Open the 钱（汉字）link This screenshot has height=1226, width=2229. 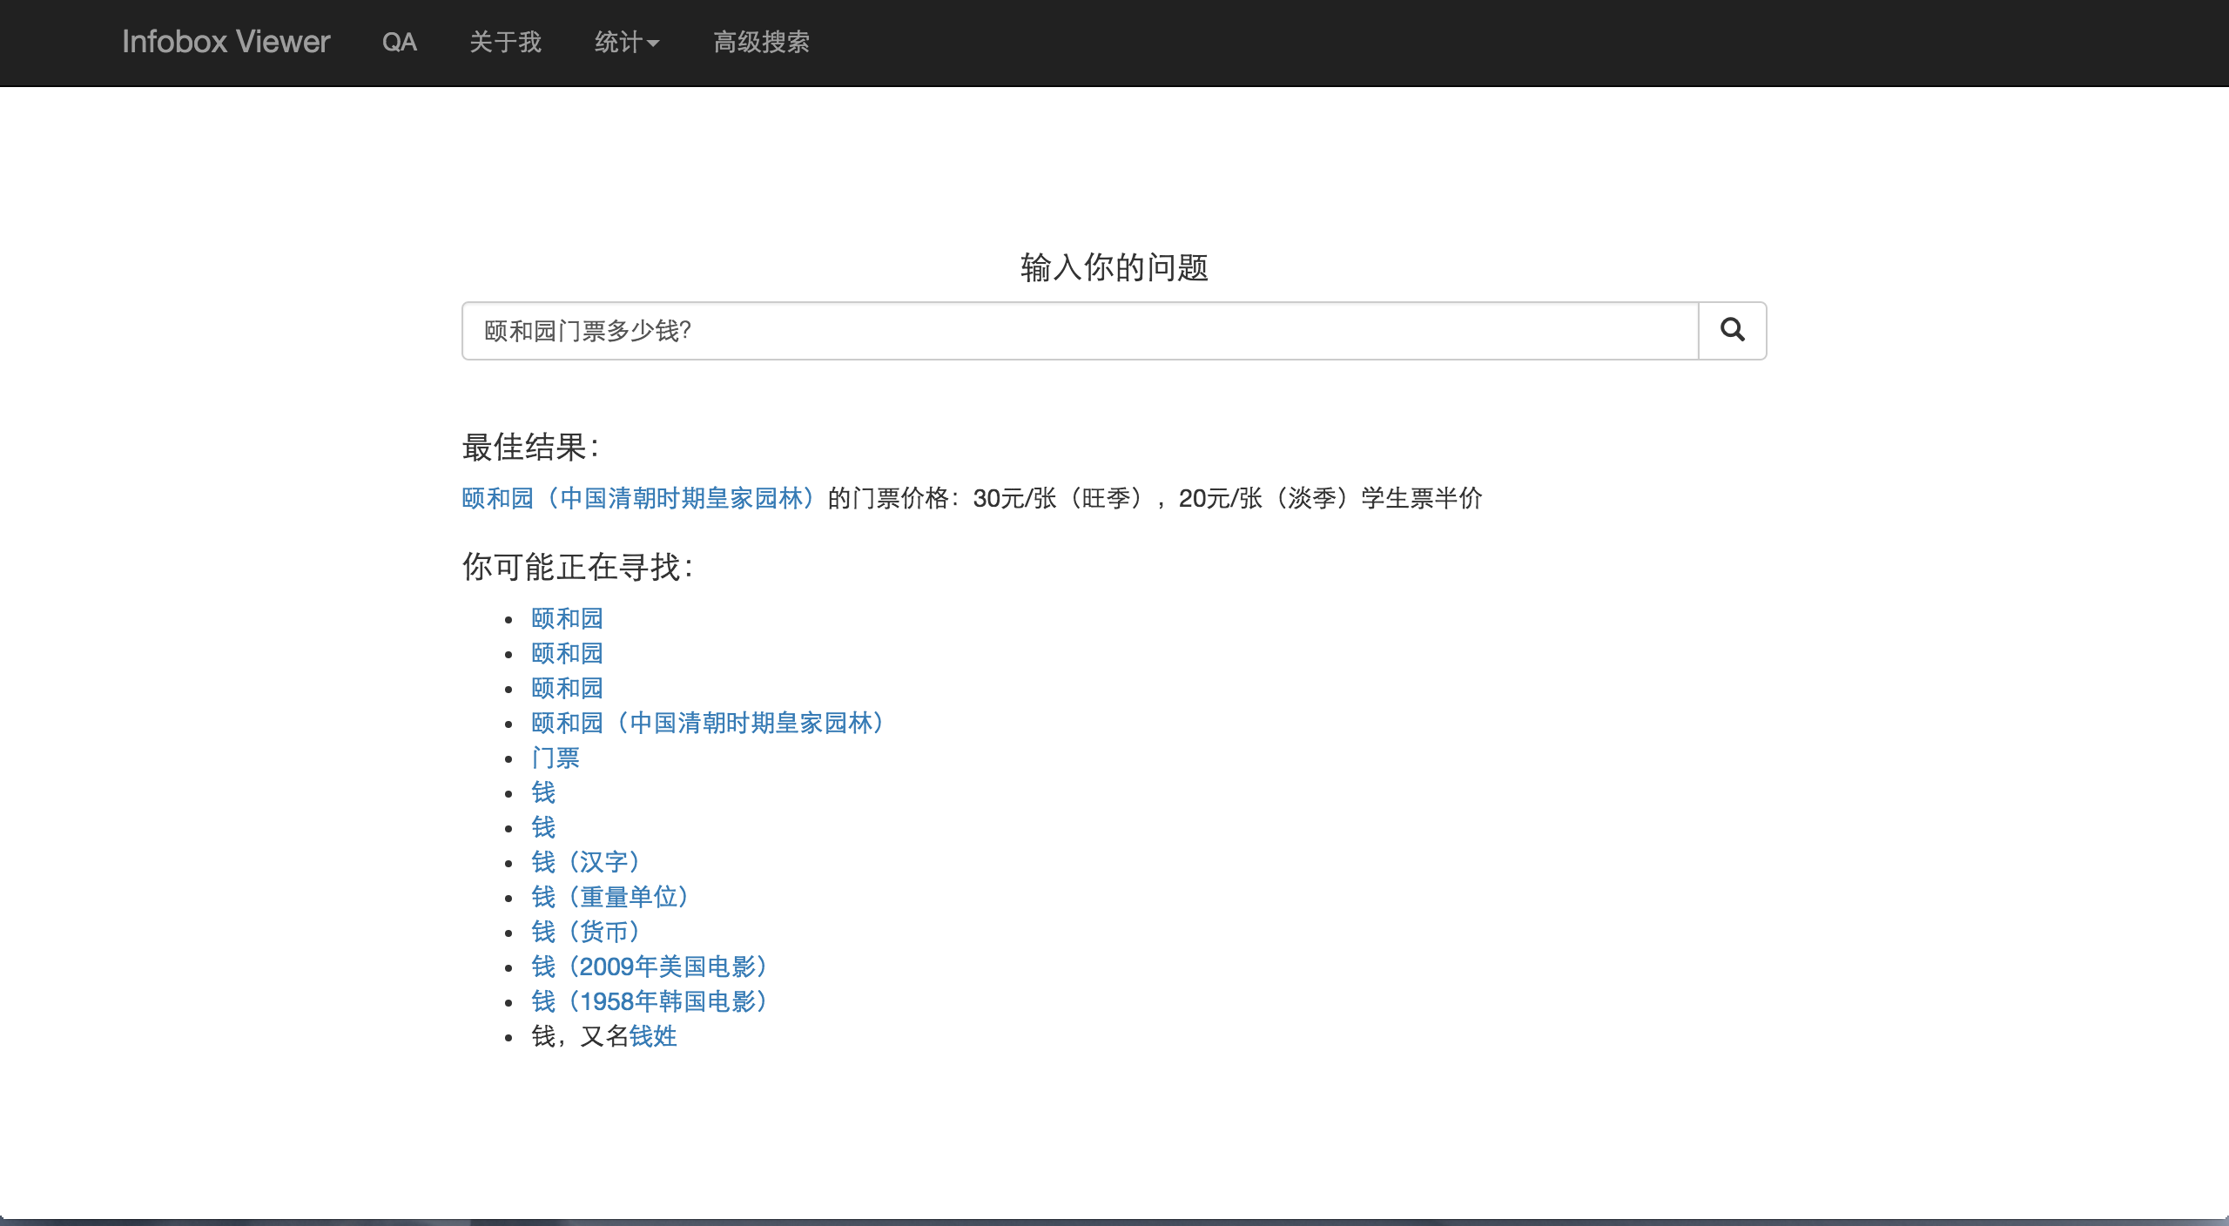point(588,862)
